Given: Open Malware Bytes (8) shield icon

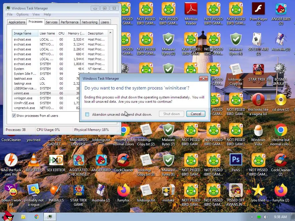Looking at the screenshot, I should pyautogui.click(x=168, y=165).
